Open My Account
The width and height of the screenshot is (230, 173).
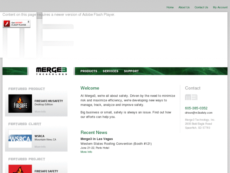coord(220,7)
